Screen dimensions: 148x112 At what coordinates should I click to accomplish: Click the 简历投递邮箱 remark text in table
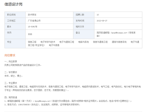(x=116, y=34)
